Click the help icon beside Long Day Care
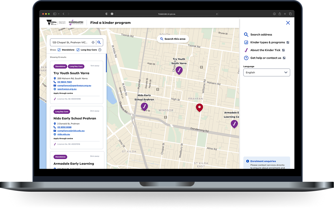334x210 pixels. click(100, 50)
